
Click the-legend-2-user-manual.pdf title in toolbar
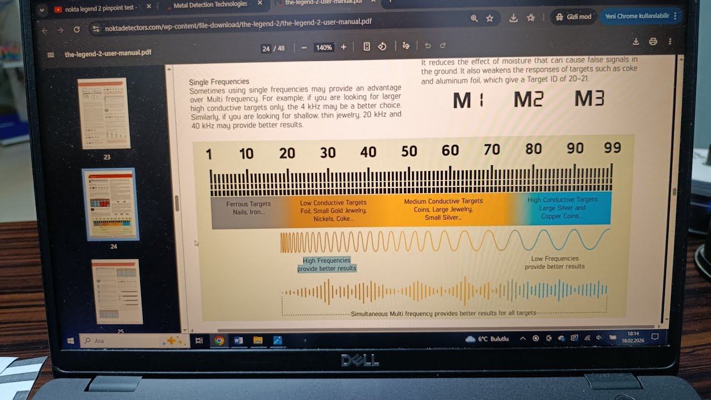coord(108,54)
